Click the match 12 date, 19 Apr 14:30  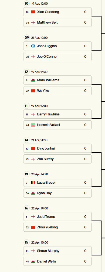[x=40, y=72]
